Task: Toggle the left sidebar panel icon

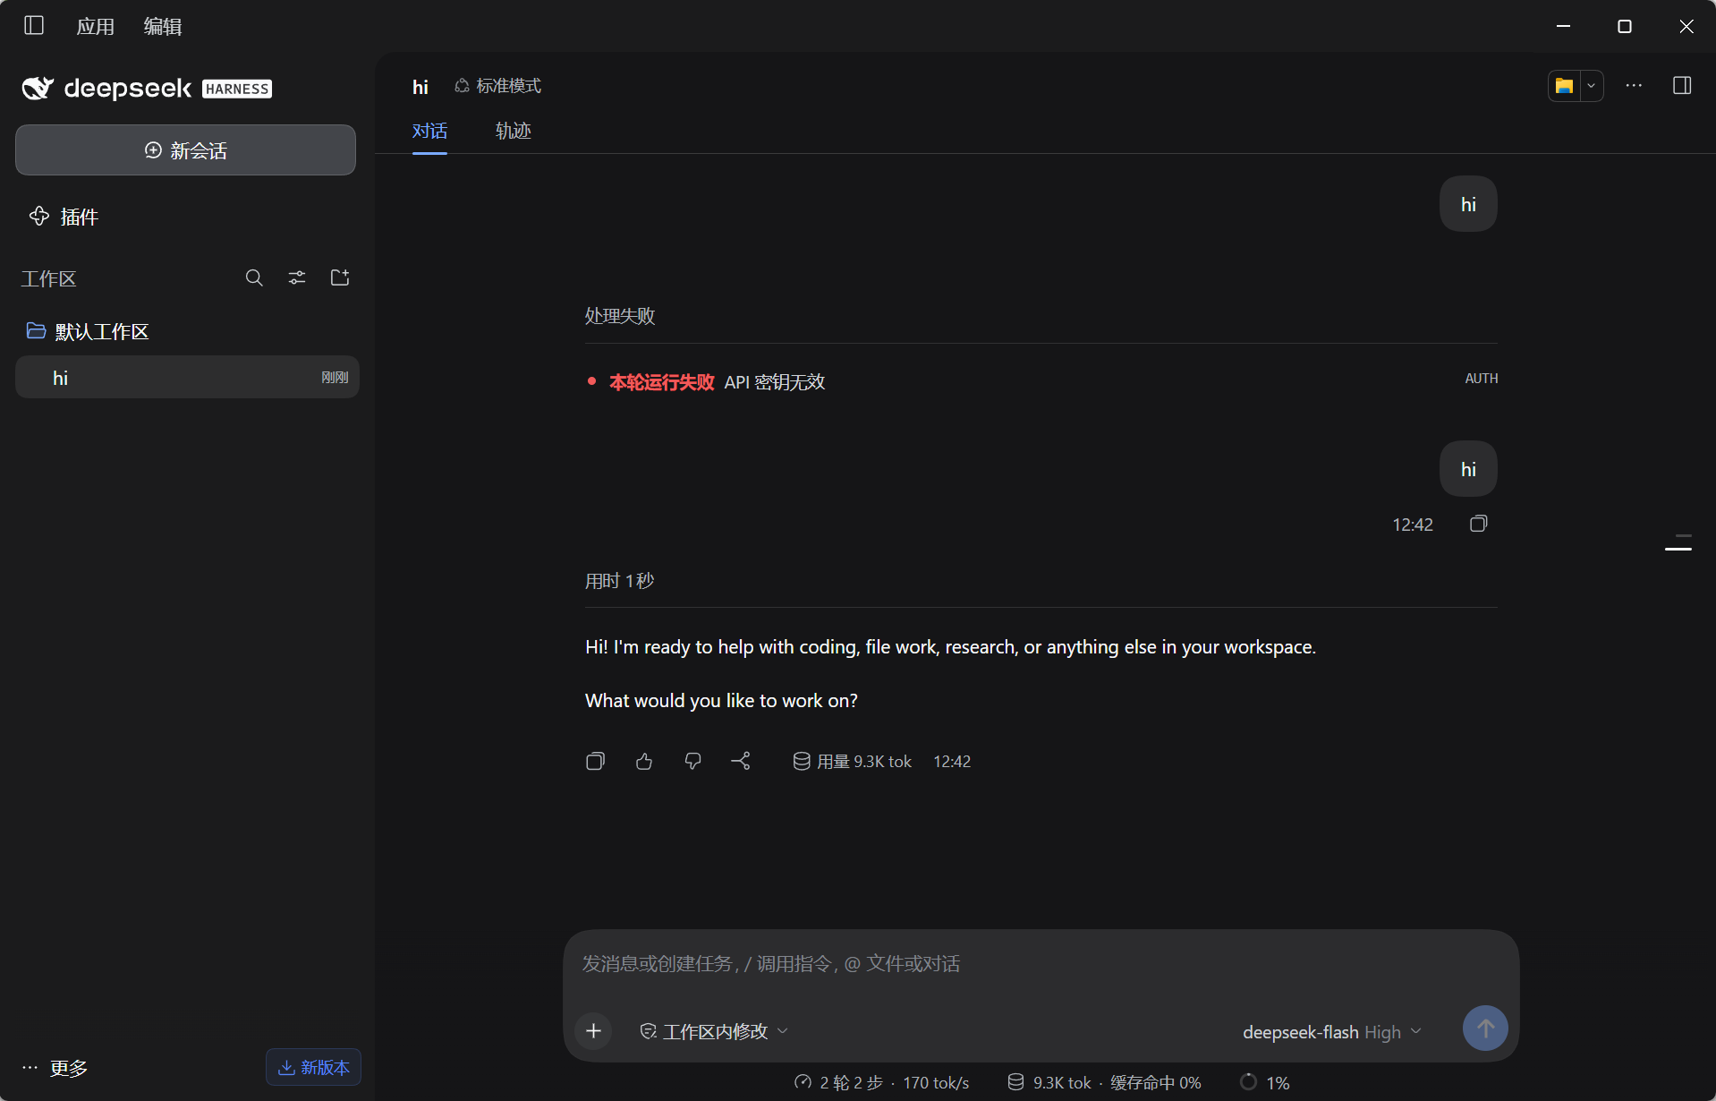Action: [34, 25]
